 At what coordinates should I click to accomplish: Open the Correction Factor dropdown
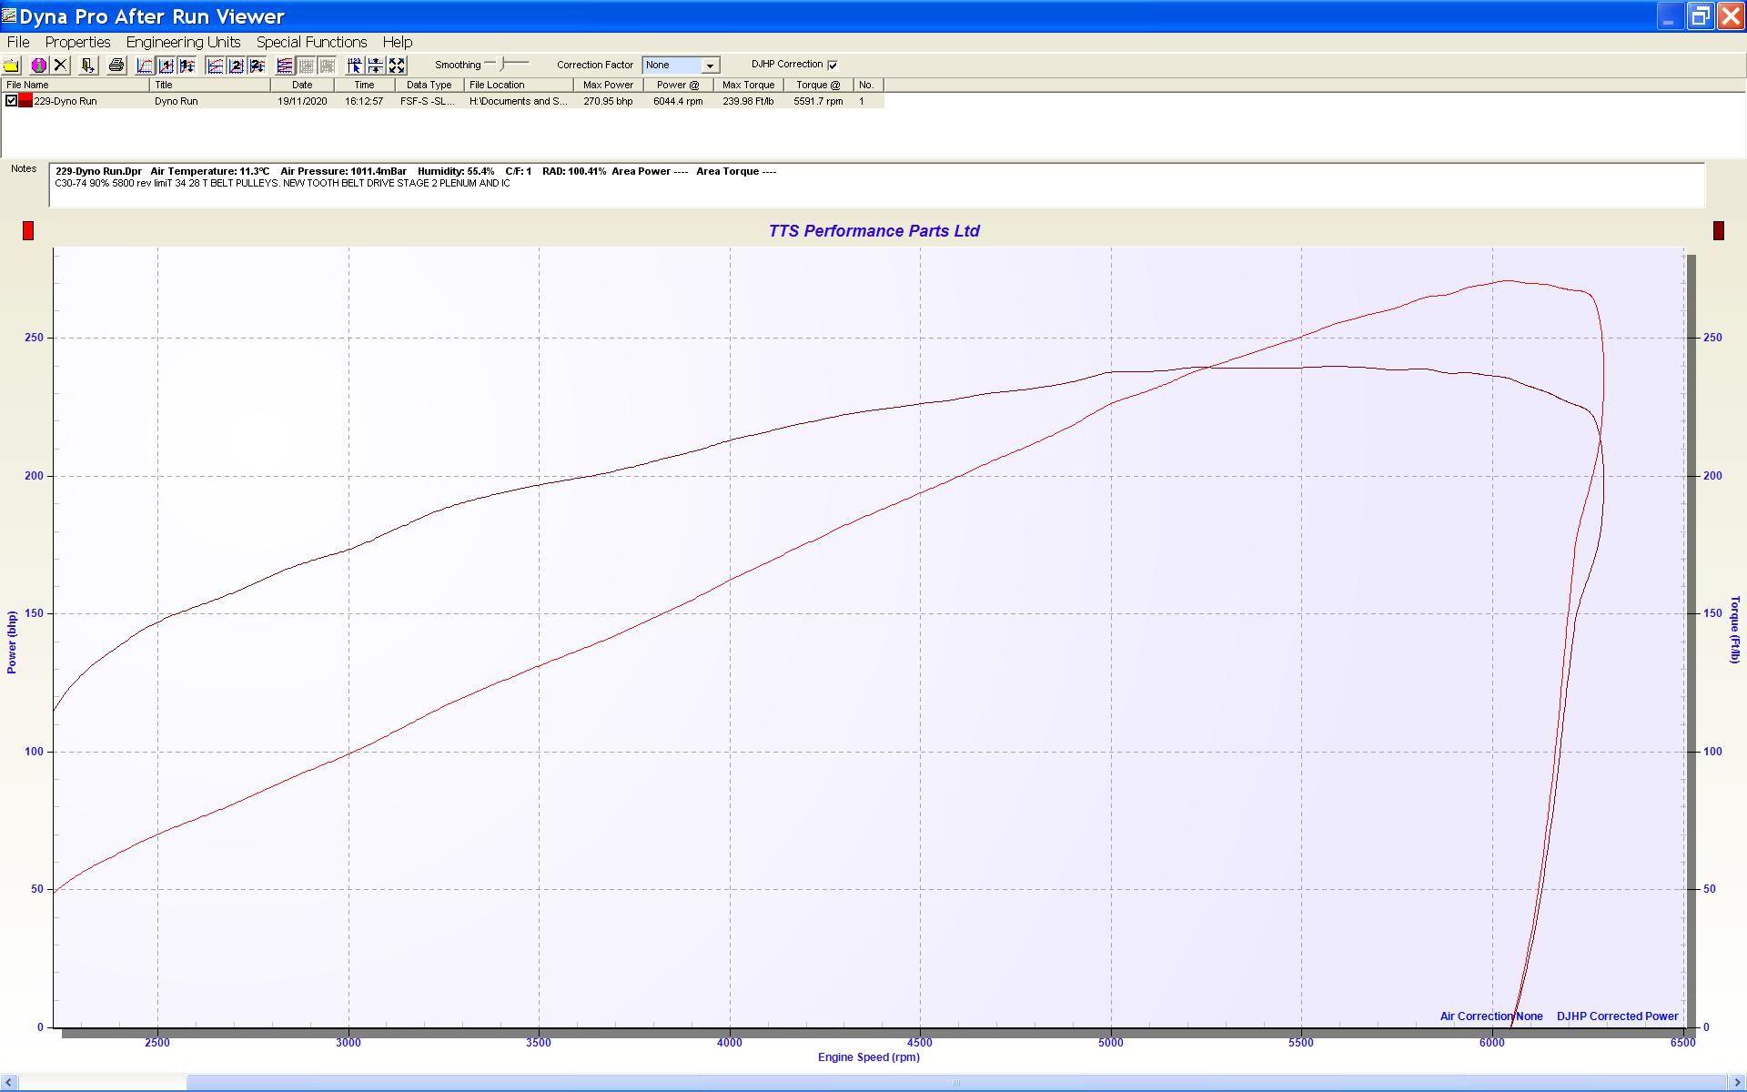(x=710, y=66)
